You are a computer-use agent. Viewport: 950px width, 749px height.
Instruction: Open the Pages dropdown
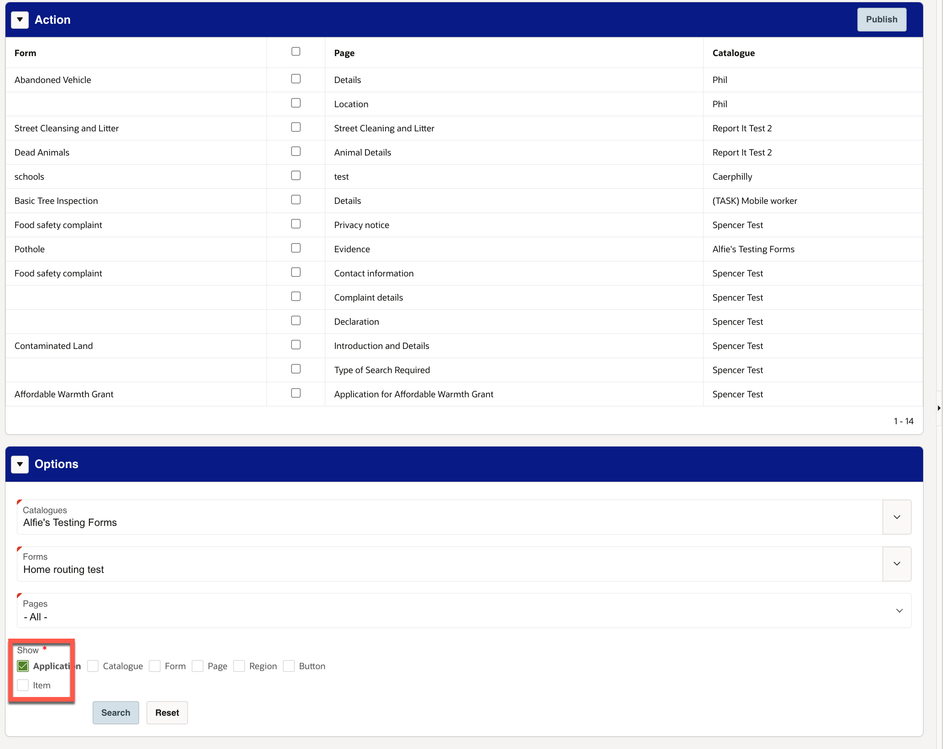[464, 610]
